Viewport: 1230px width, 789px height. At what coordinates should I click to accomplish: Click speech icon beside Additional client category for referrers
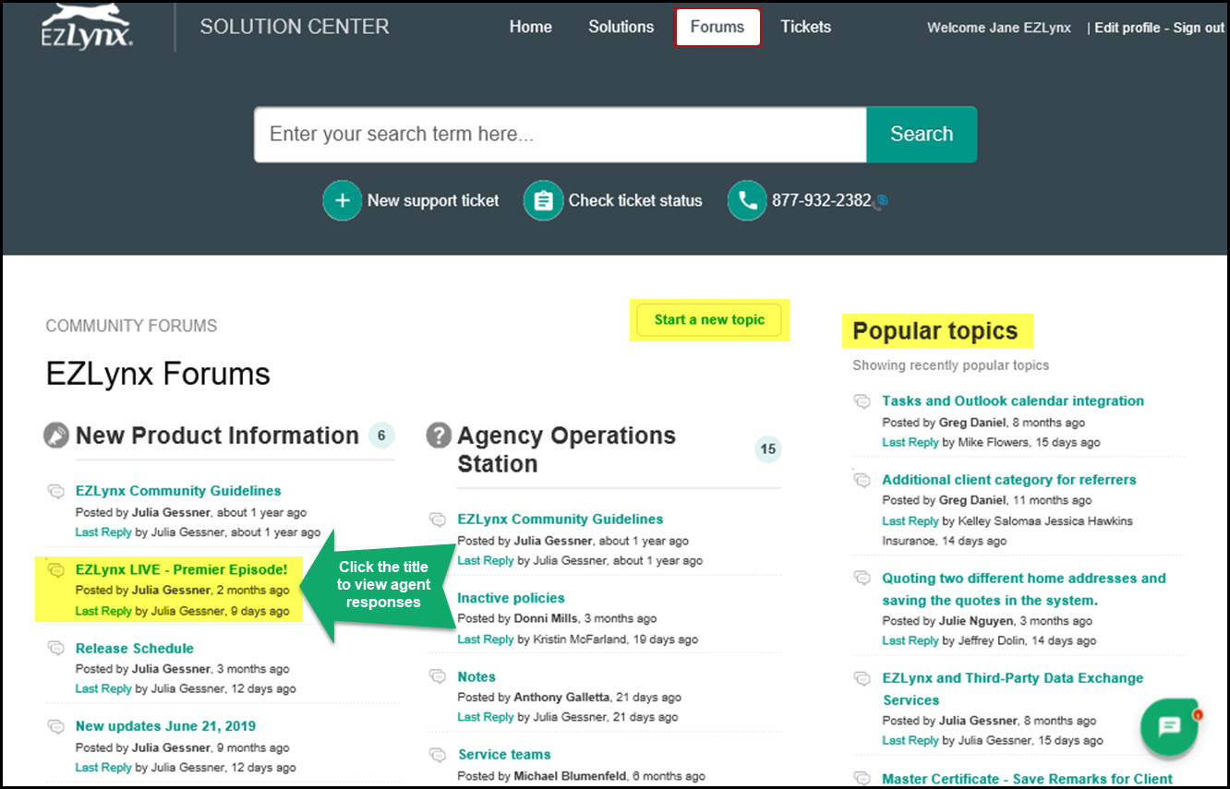pyautogui.click(x=862, y=480)
